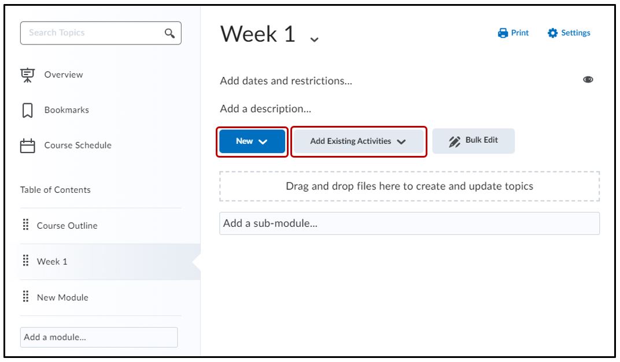Click the Add a module field
Screen dimensions: 620x362
99,337
